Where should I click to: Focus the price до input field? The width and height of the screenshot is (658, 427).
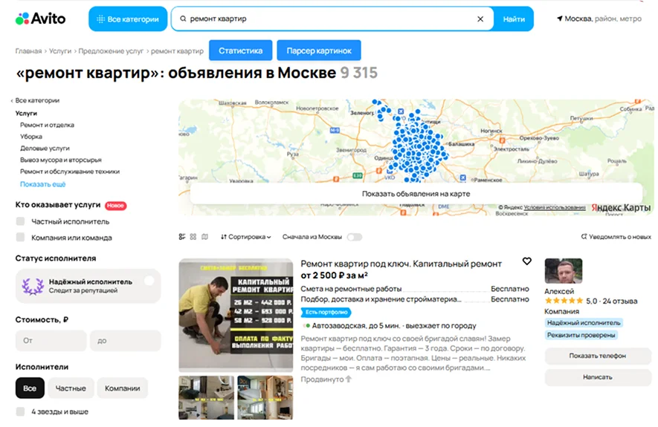tap(125, 341)
